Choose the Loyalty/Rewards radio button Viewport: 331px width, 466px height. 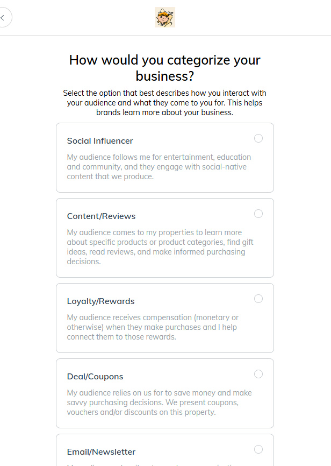258,299
